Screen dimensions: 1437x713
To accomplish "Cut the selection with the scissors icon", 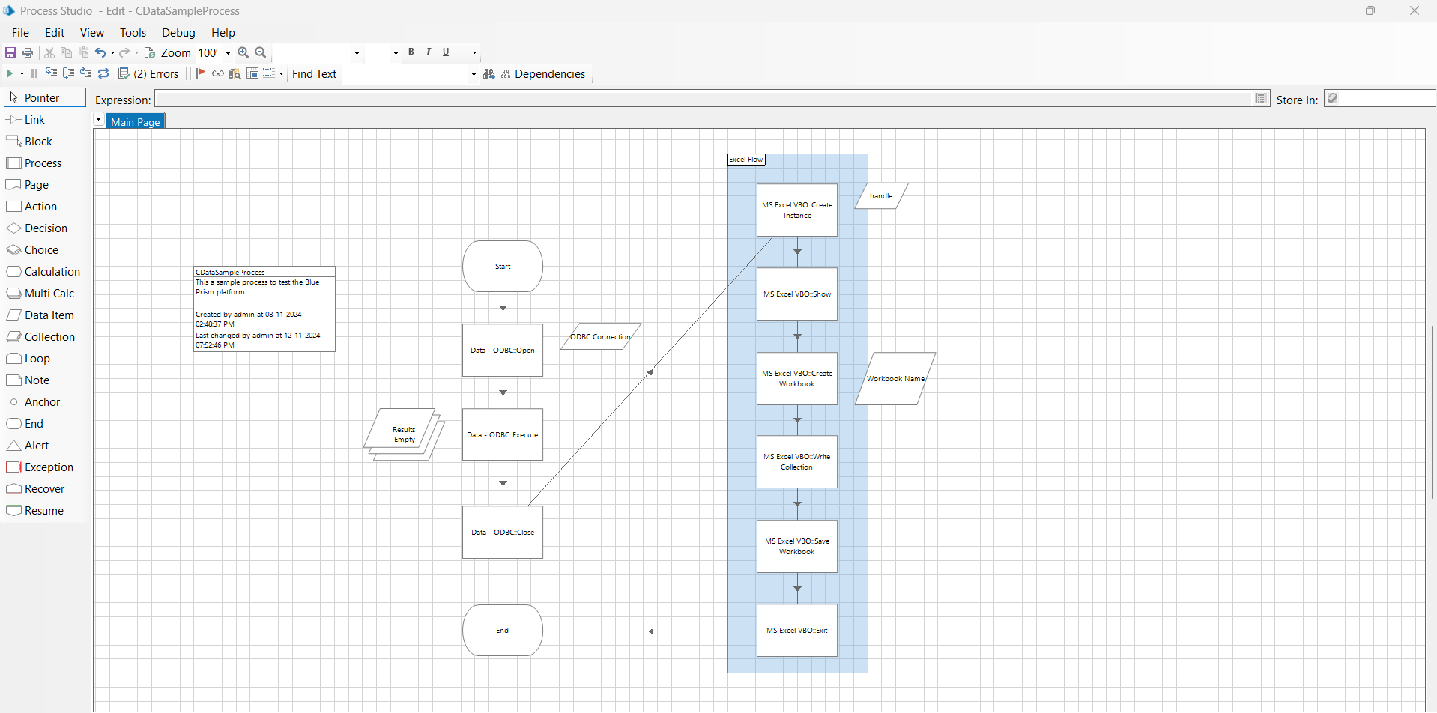I will click(49, 52).
